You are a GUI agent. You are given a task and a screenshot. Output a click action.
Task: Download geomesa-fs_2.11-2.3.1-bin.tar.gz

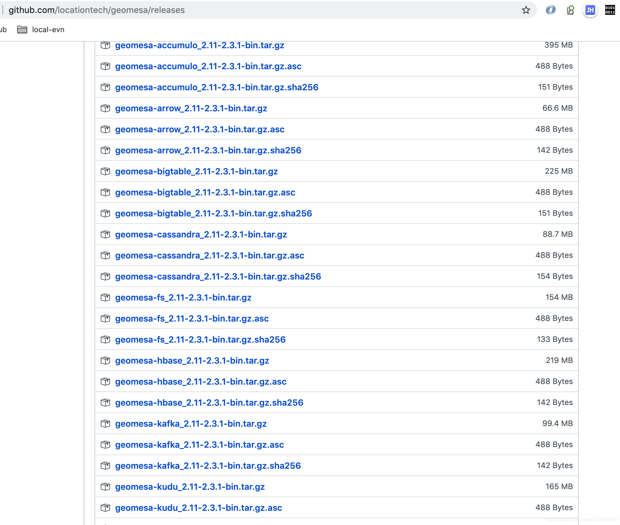[x=183, y=297]
